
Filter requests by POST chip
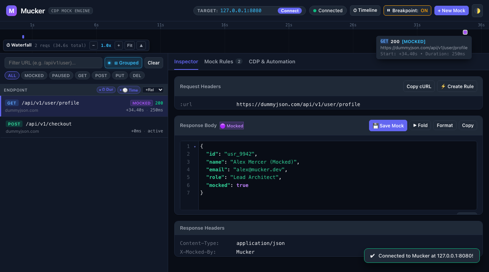pyautogui.click(x=101, y=76)
